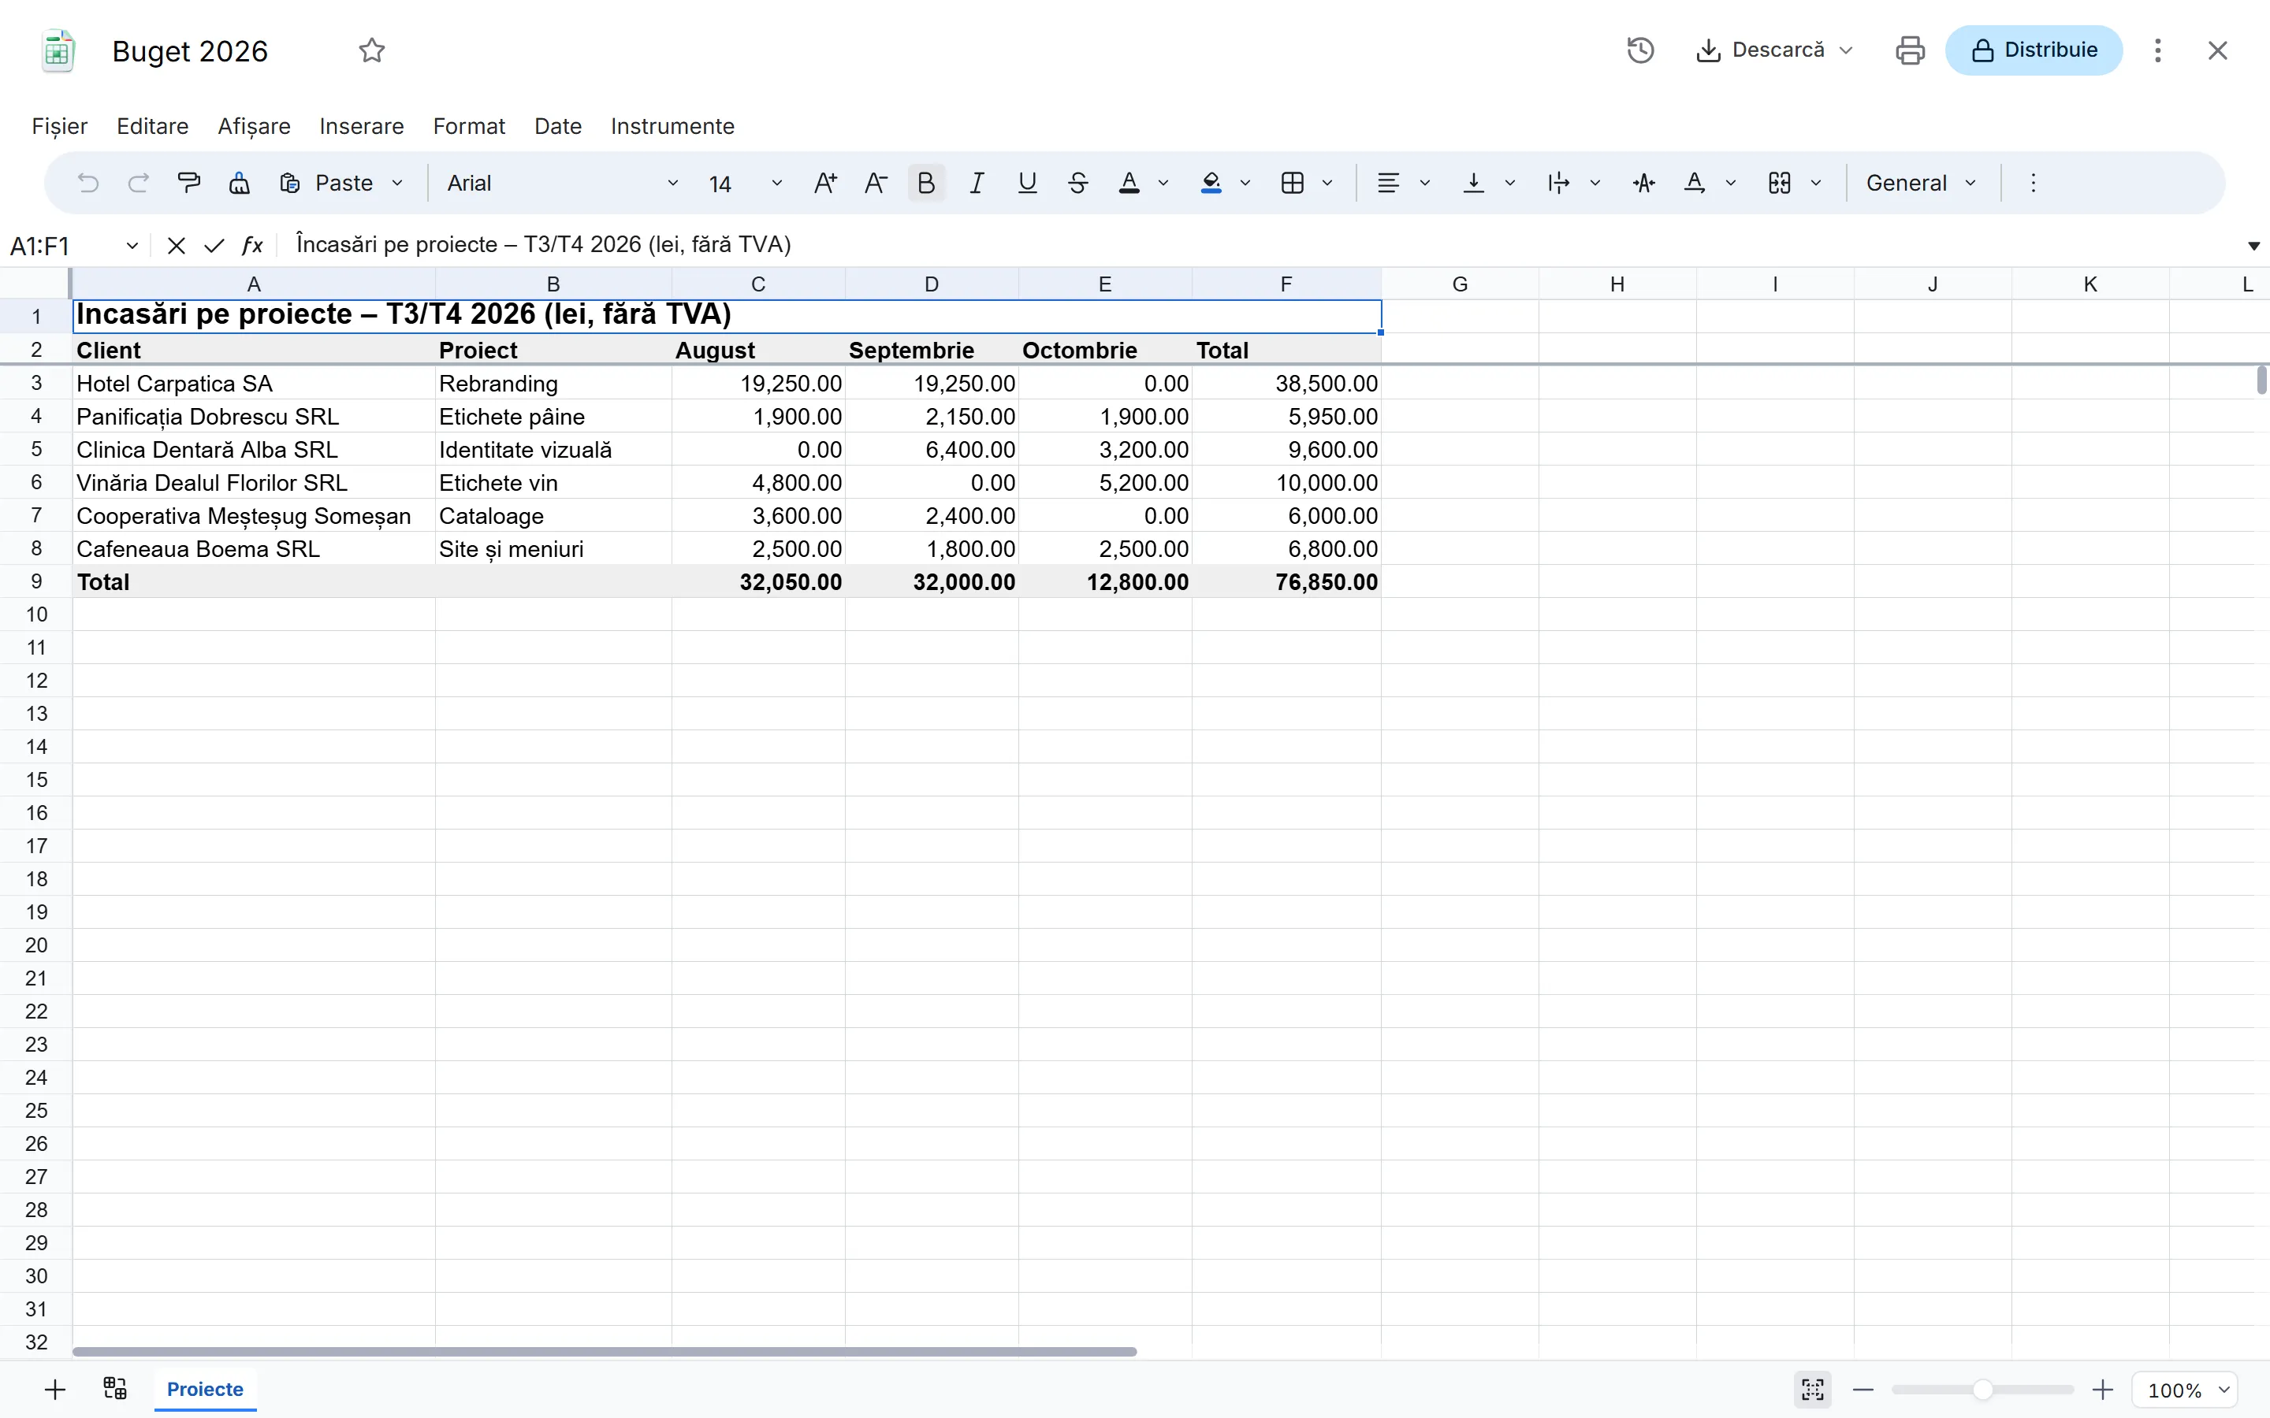Image resolution: width=2270 pixels, height=1418 pixels.
Task: Click the clear formatting icon
Action: click(240, 183)
